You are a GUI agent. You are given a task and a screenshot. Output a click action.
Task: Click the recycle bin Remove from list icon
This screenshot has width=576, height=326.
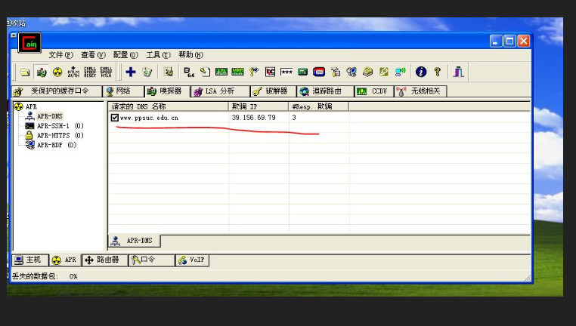tap(147, 72)
